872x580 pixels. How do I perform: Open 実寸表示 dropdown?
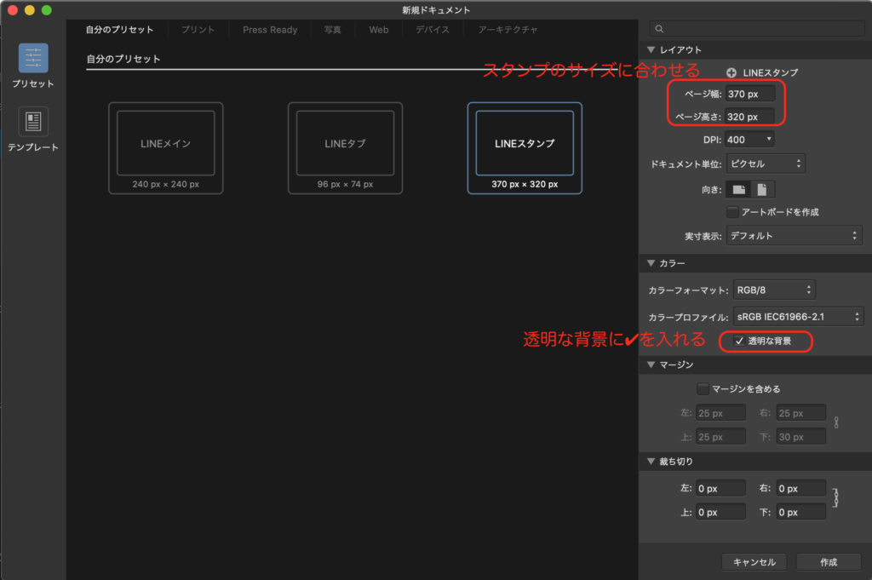pyautogui.click(x=795, y=236)
